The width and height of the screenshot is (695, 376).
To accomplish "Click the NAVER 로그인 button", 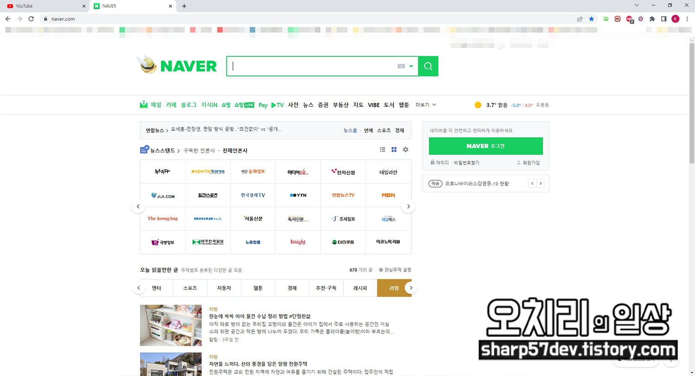I will [x=486, y=146].
